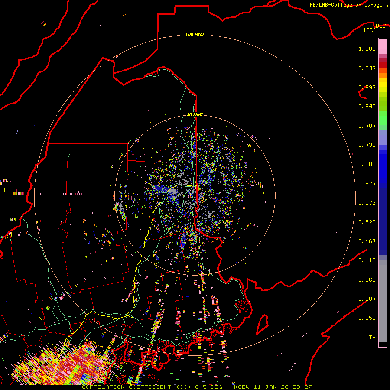The height and width of the screenshot is (390, 390).
Task: Click the 0.467 legend value
Action: pyautogui.click(x=367, y=241)
